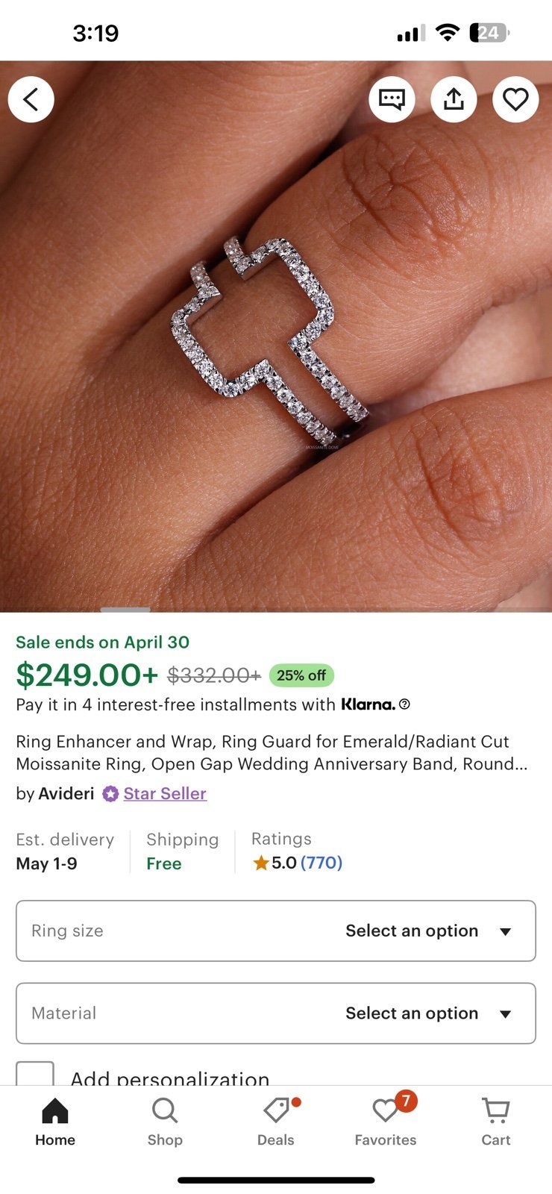Check the Add personalization checkbox
The height and width of the screenshot is (1194, 552).
[35, 1075]
